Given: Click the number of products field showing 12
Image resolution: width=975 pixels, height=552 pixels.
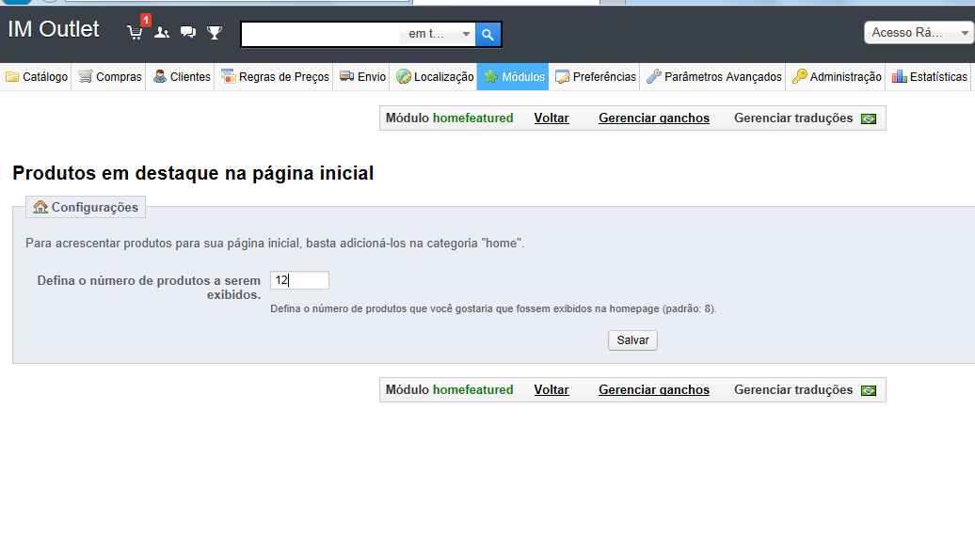Looking at the screenshot, I should (x=299, y=280).
